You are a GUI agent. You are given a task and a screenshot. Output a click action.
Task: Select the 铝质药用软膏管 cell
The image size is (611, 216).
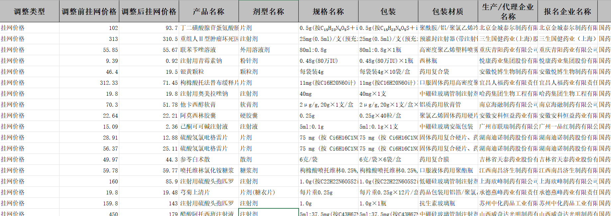pos(440,105)
